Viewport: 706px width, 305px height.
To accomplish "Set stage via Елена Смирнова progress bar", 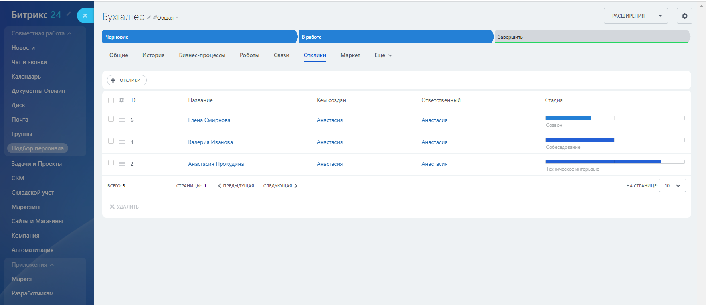I will point(615,118).
